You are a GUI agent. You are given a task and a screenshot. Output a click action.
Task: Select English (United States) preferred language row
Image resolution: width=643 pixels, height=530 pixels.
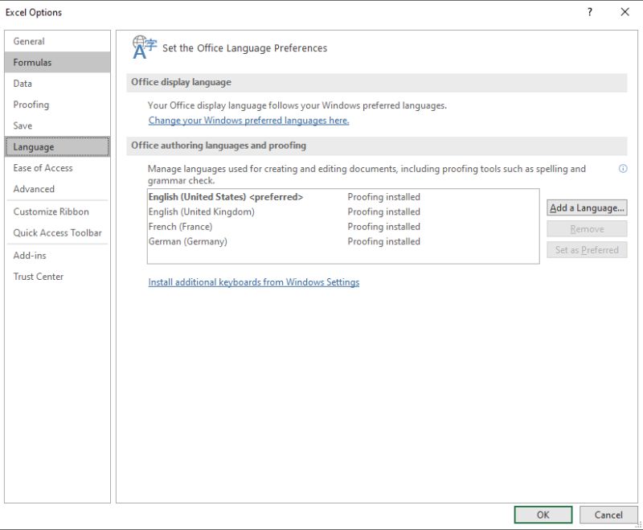point(343,197)
